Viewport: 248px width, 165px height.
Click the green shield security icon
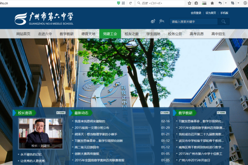pos(118,3)
